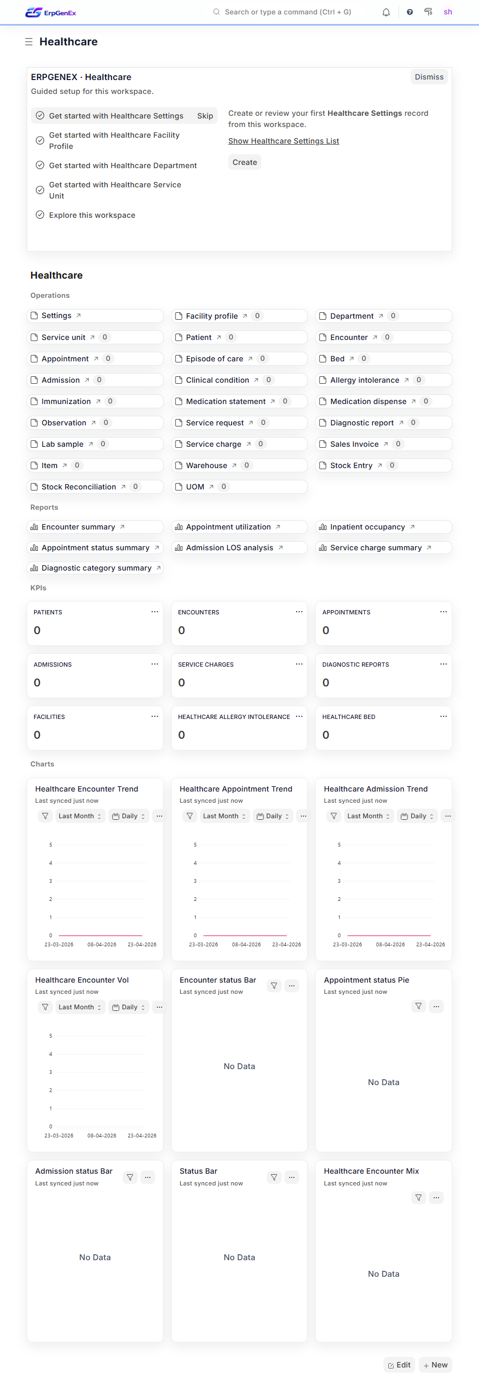Click filter icon on Encounter status Bar
This screenshot has height=1376, width=479.
click(274, 985)
